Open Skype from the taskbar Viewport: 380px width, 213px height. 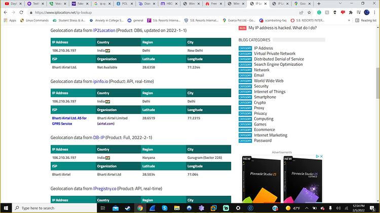[165, 208]
